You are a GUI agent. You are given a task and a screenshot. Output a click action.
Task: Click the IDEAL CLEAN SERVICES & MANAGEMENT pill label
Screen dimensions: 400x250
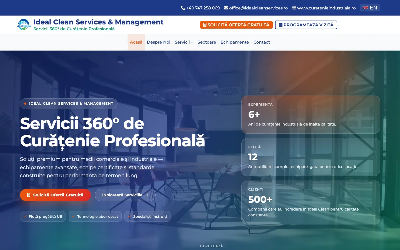point(69,104)
